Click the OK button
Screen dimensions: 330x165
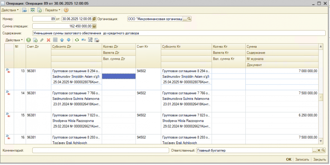coord(289,159)
